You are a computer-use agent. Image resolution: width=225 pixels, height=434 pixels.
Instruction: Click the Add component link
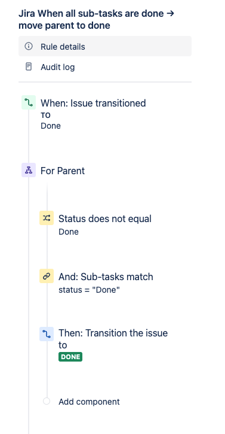tap(89, 402)
